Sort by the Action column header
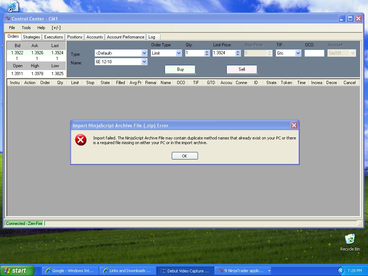This screenshot has height=276, width=368. 30,83
